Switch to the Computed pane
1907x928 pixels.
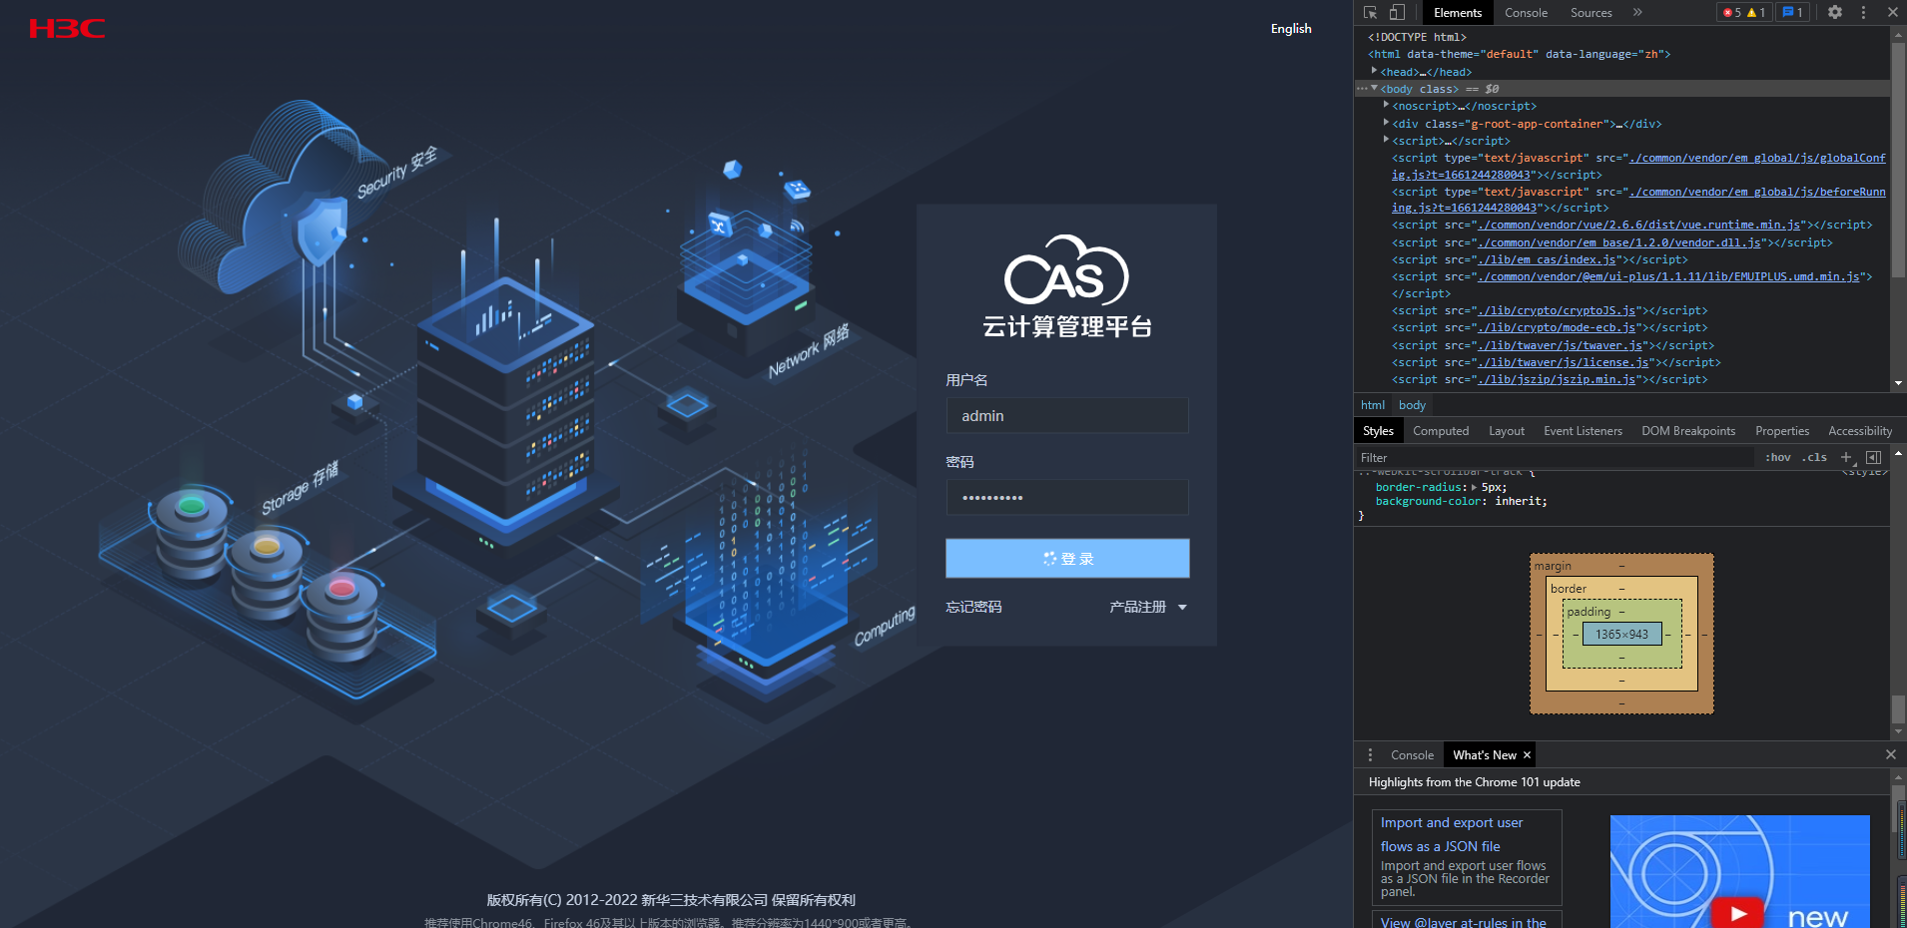click(x=1441, y=431)
